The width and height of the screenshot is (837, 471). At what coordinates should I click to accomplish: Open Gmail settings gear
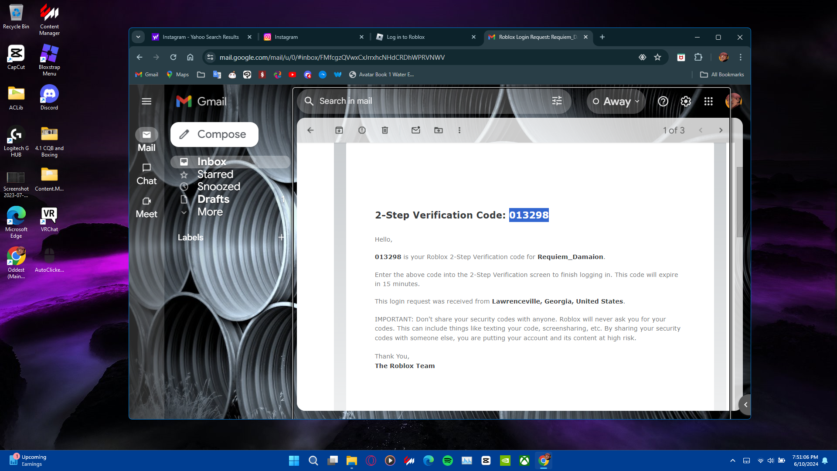686,102
